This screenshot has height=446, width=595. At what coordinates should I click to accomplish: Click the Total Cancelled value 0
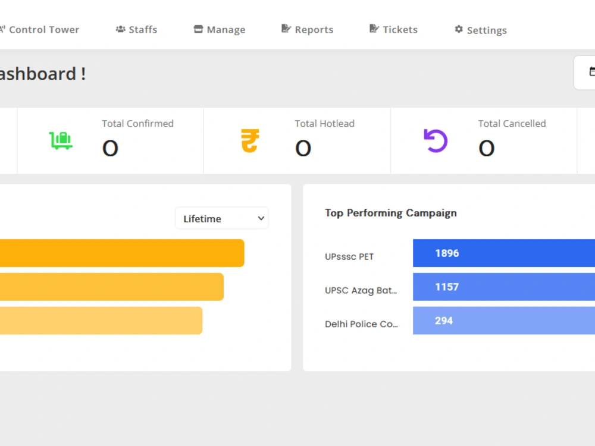[487, 148]
